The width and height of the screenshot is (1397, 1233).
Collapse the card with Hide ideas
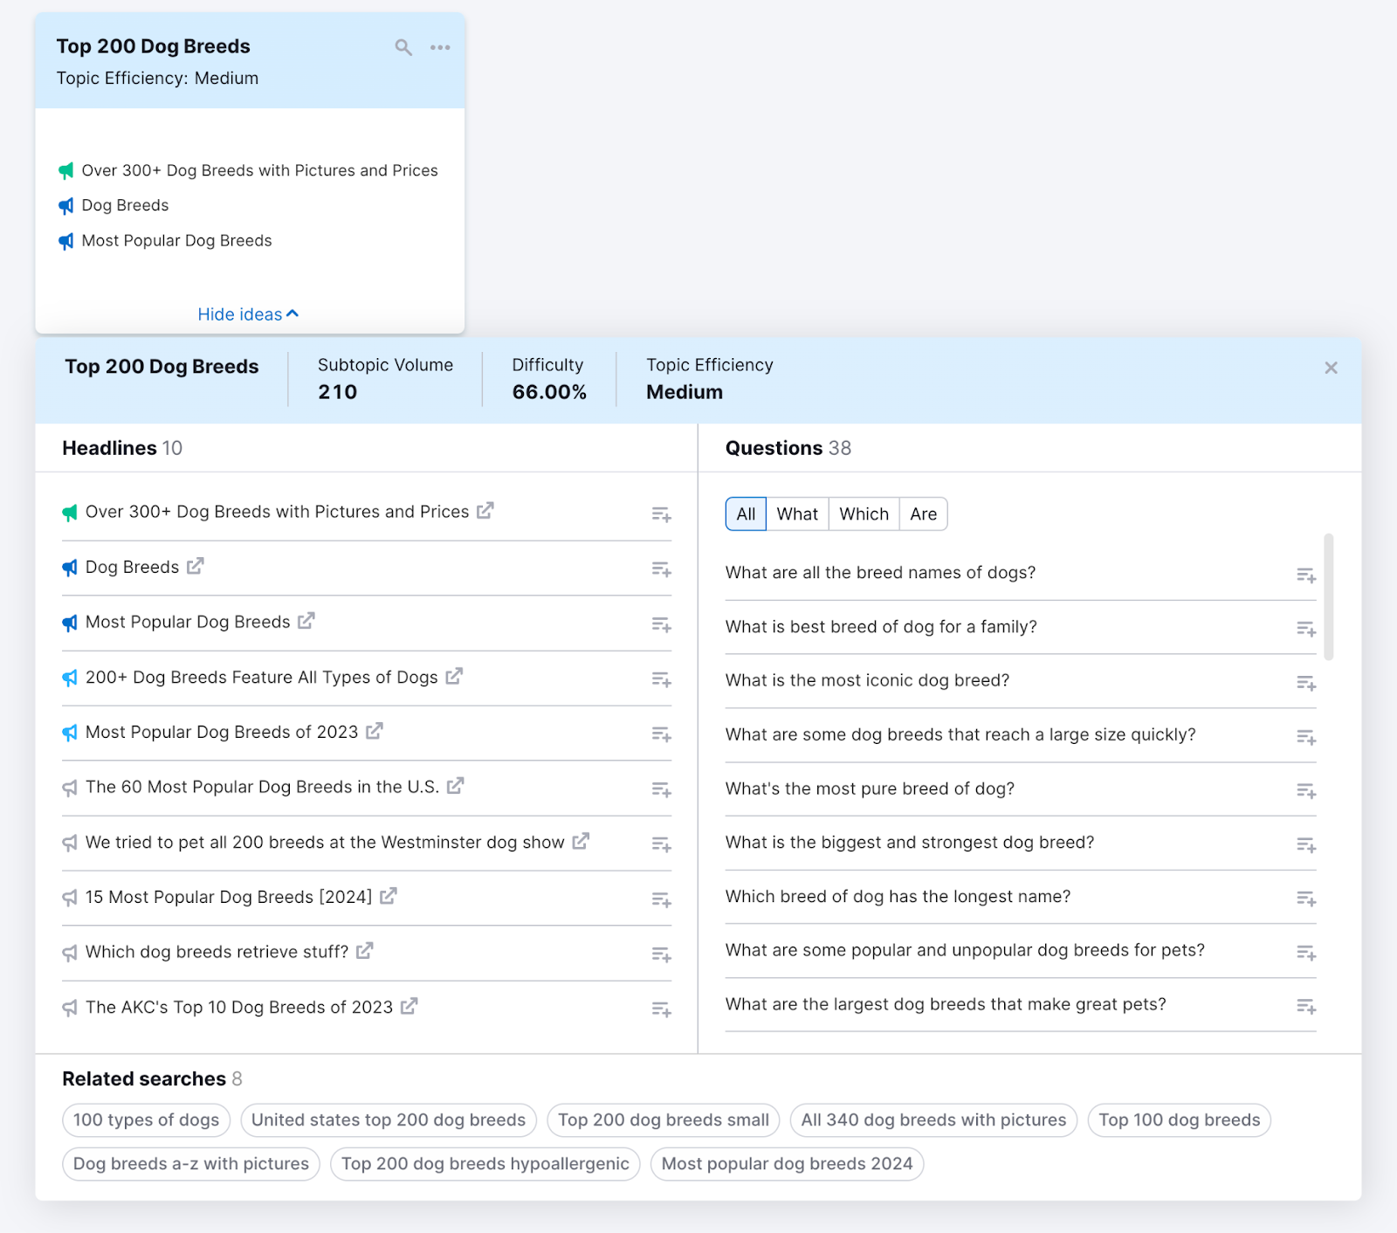point(248,314)
